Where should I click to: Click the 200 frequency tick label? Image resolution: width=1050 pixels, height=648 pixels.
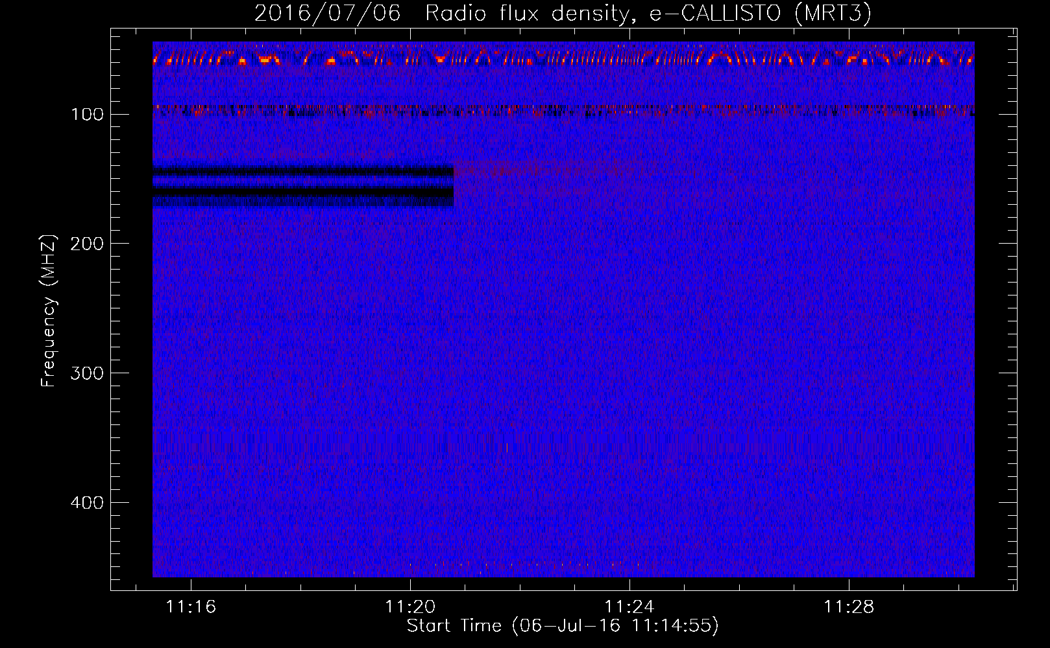(87, 244)
